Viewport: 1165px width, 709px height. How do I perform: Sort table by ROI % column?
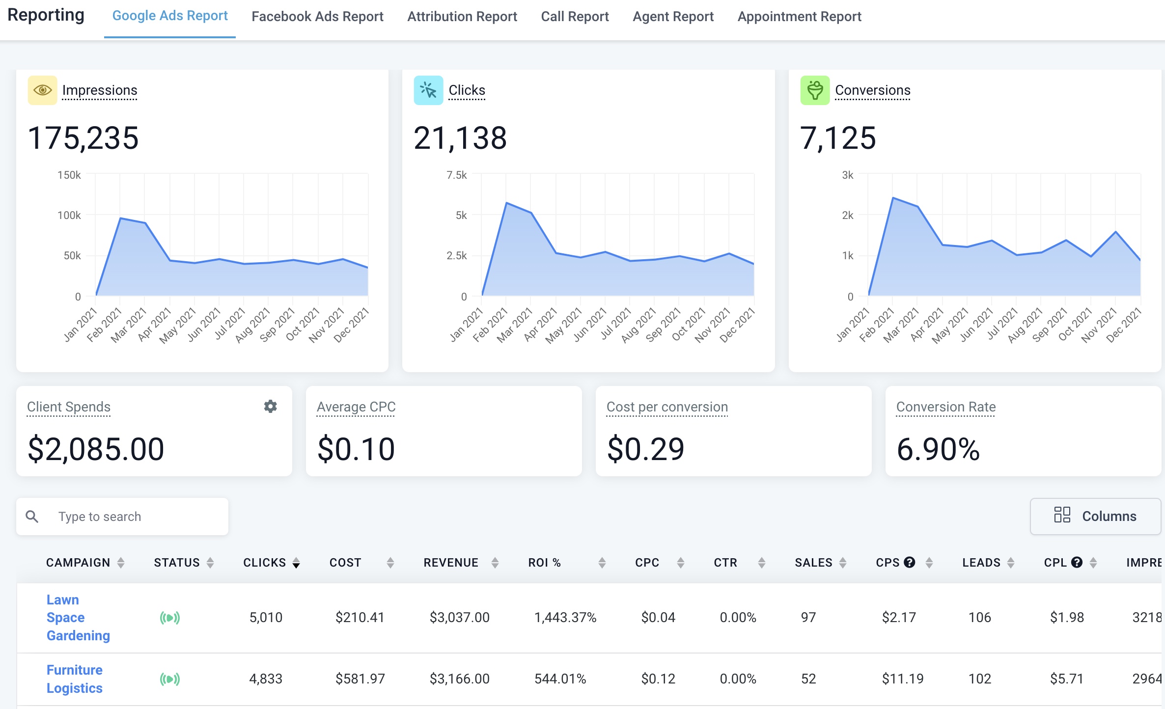(602, 563)
